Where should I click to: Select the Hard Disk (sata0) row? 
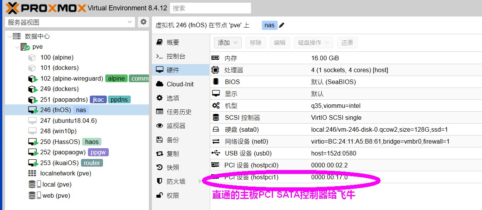click(x=346, y=129)
